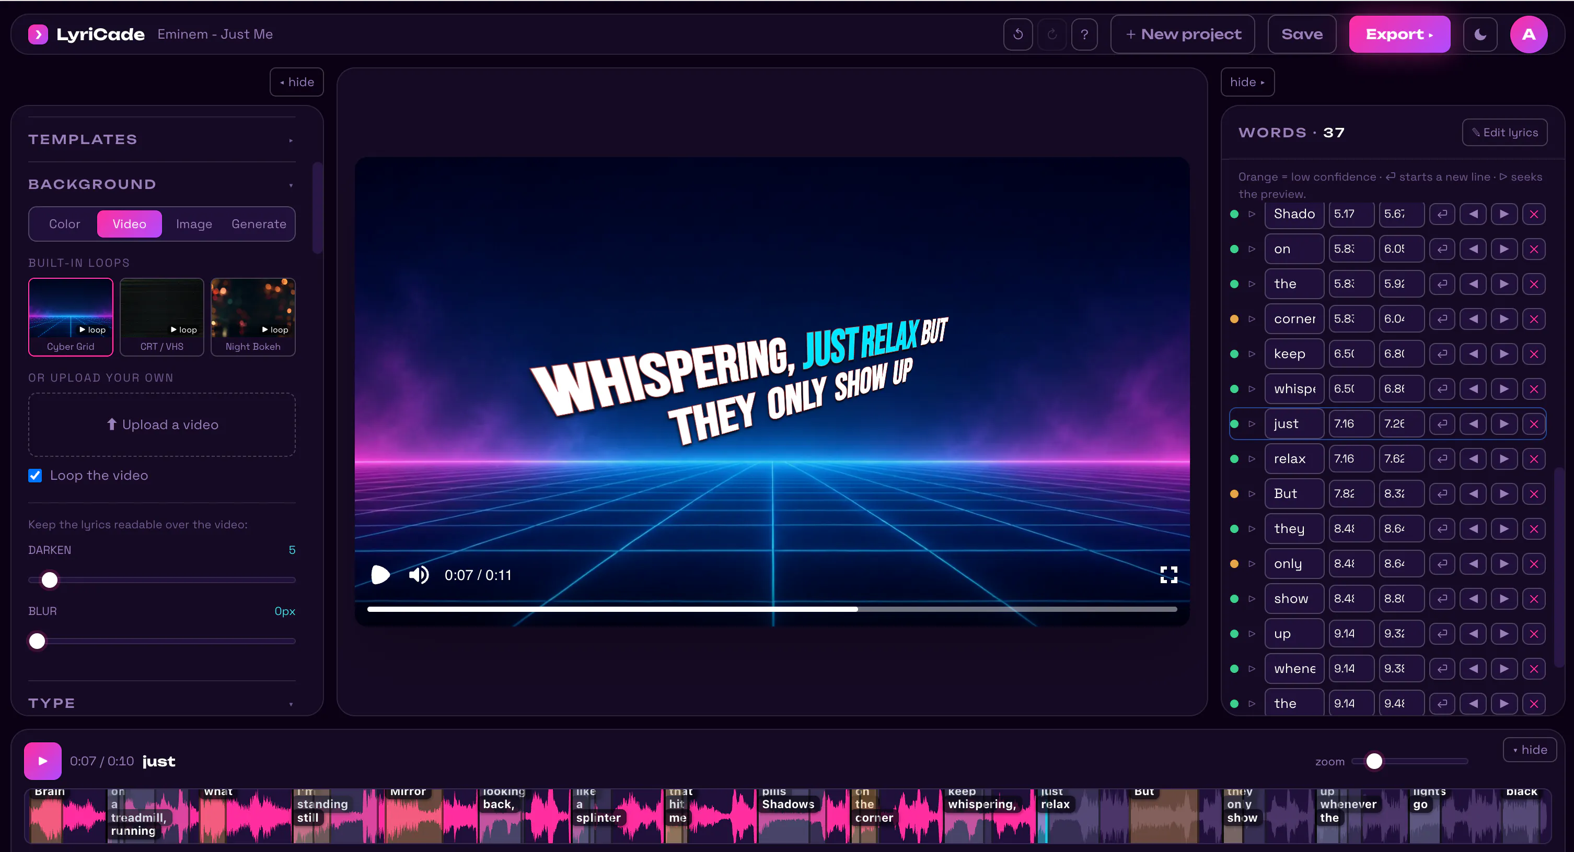The width and height of the screenshot is (1574, 852).
Task: Select Night Bokeh loop thumbnail
Action: click(253, 317)
